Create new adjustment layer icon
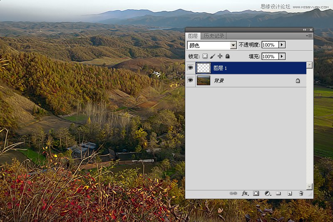This screenshot has width=333, height=222. 268,193
